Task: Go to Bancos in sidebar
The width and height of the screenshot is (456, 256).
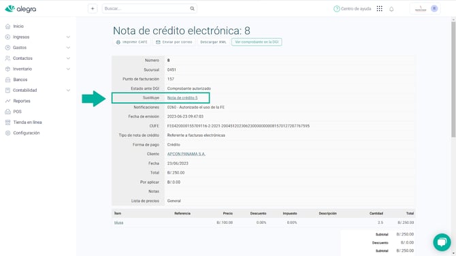Action: click(20, 80)
